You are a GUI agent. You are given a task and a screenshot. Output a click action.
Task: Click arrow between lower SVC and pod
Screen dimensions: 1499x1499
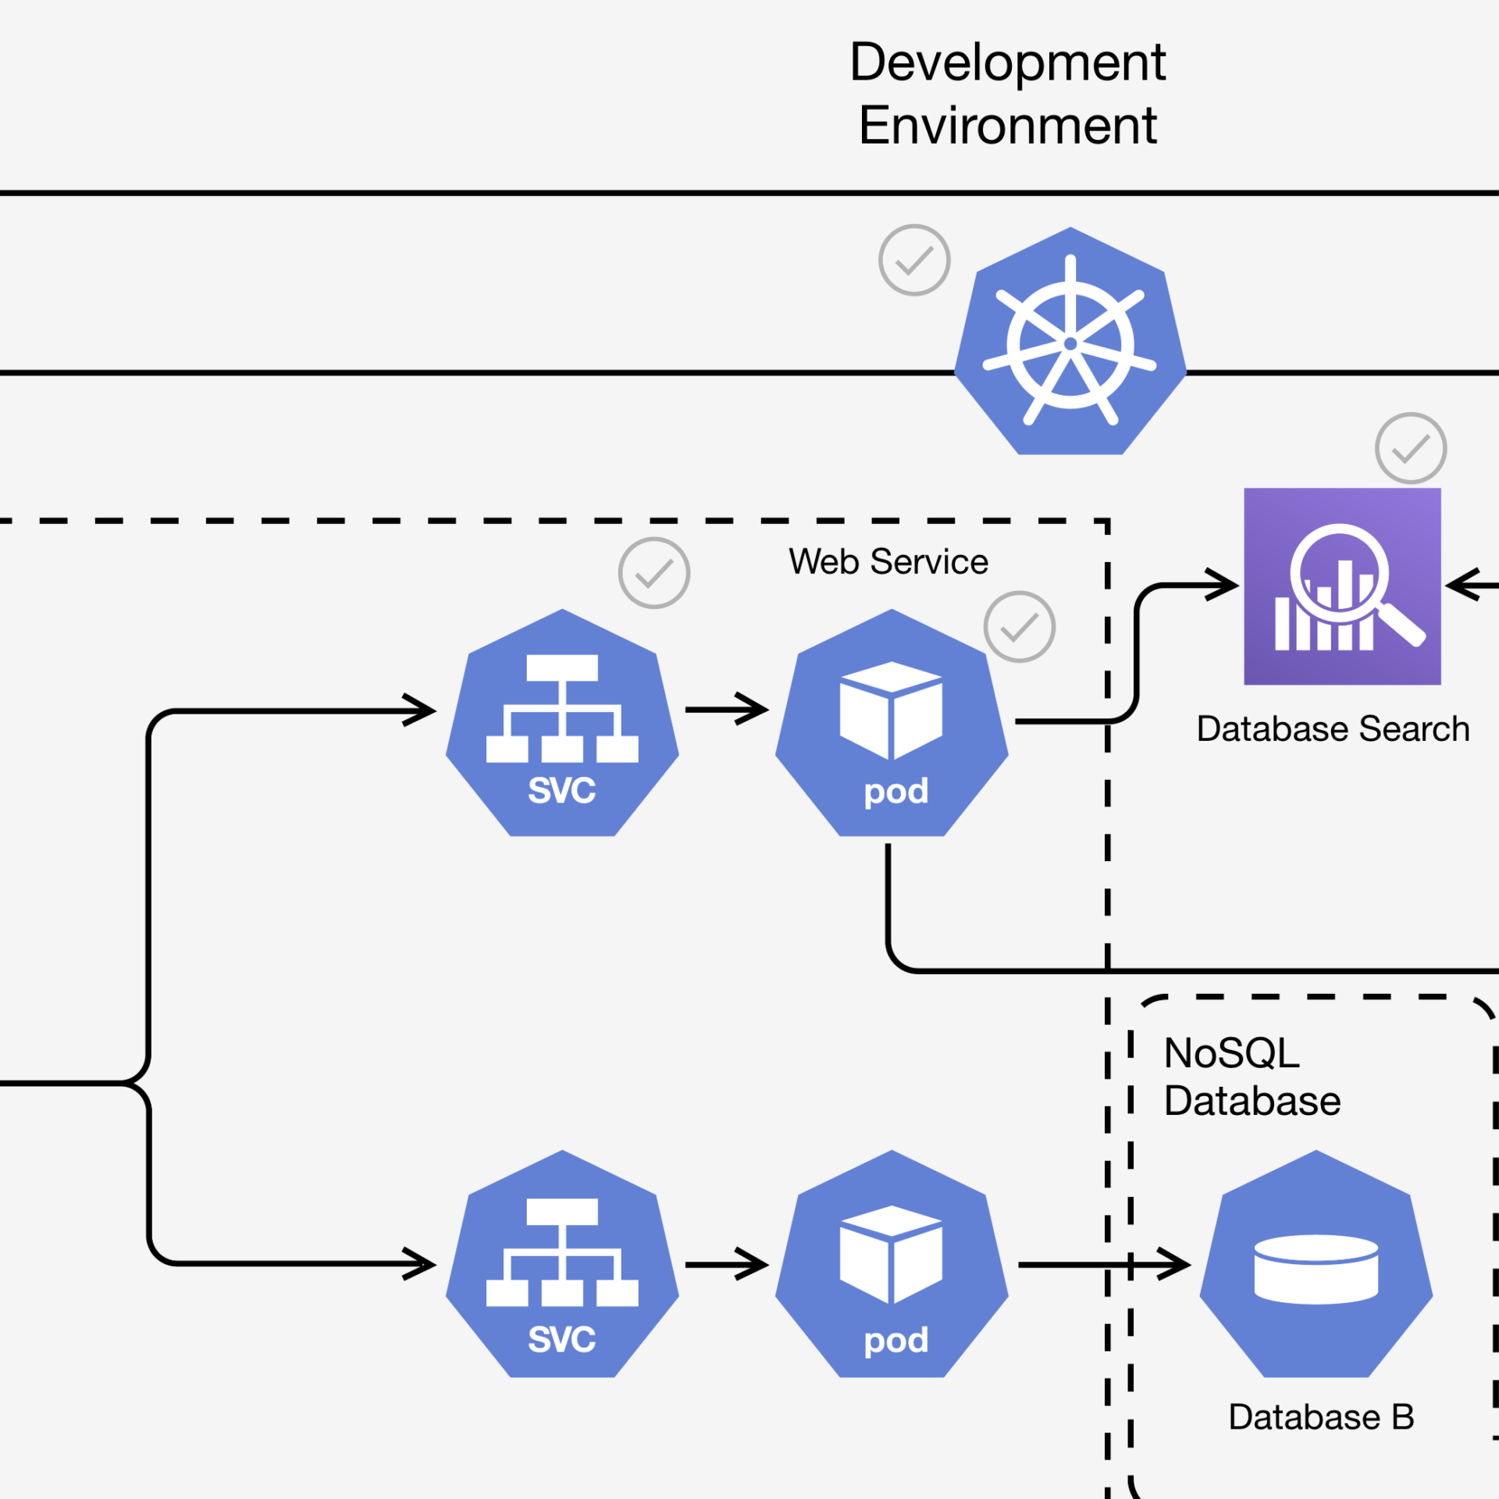click(x=726, y=1265)
